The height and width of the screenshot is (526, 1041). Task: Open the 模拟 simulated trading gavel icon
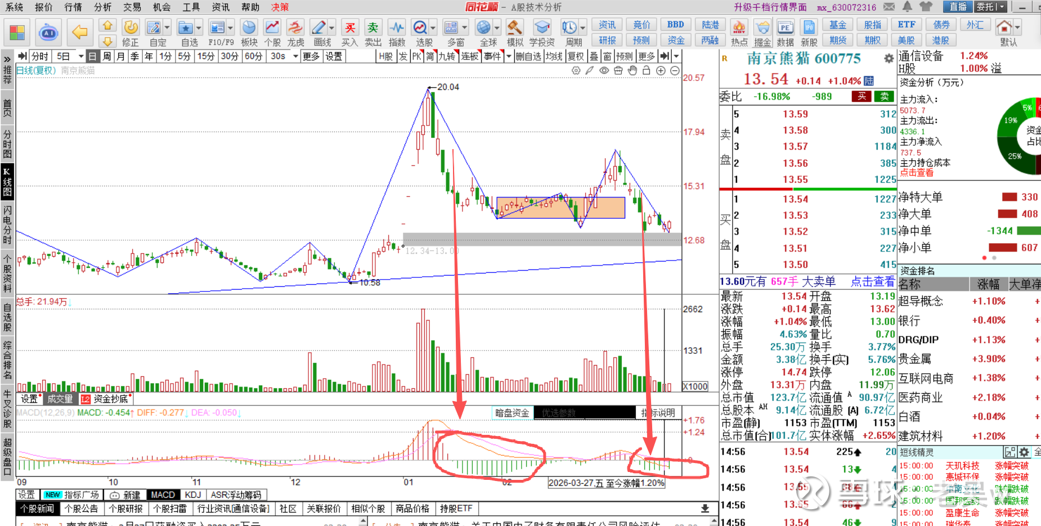coord(514,28)
